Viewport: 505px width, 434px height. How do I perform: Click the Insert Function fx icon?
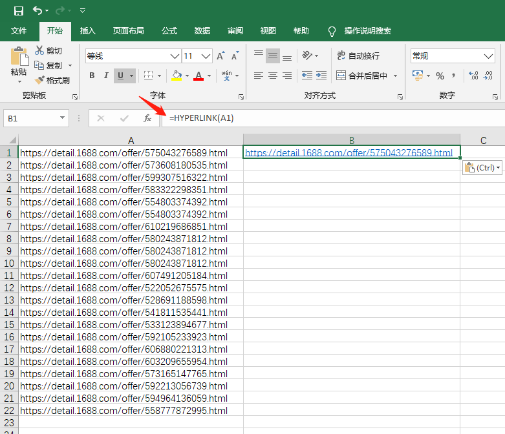click(x=147, y=118)
